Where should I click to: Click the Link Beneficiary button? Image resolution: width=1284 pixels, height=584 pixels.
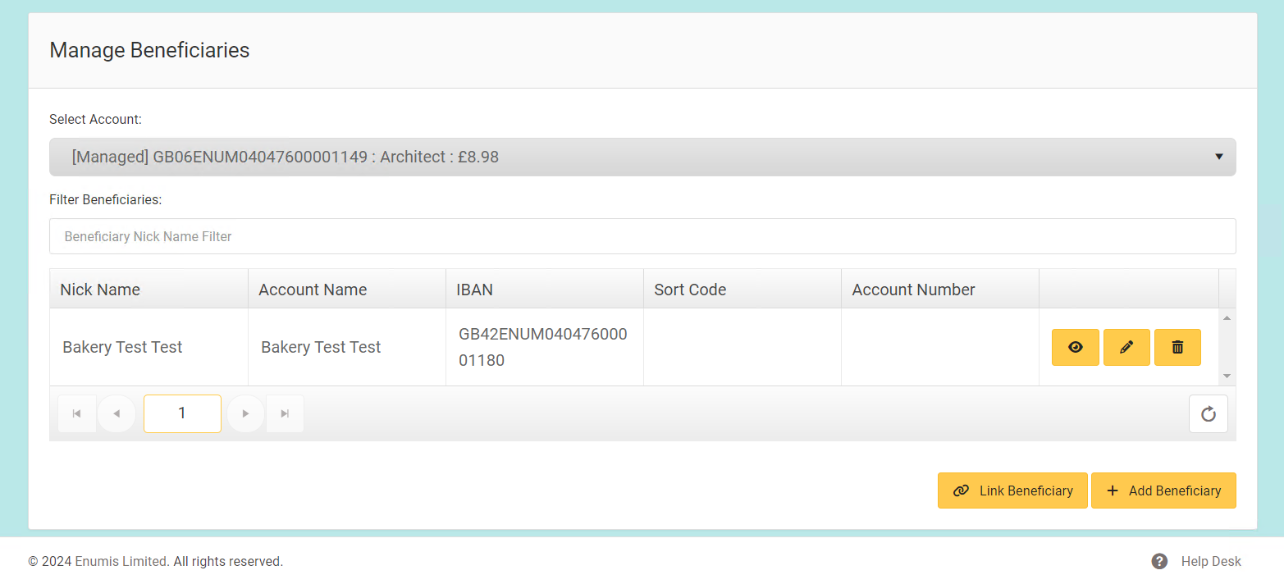tap(1012, 490)
